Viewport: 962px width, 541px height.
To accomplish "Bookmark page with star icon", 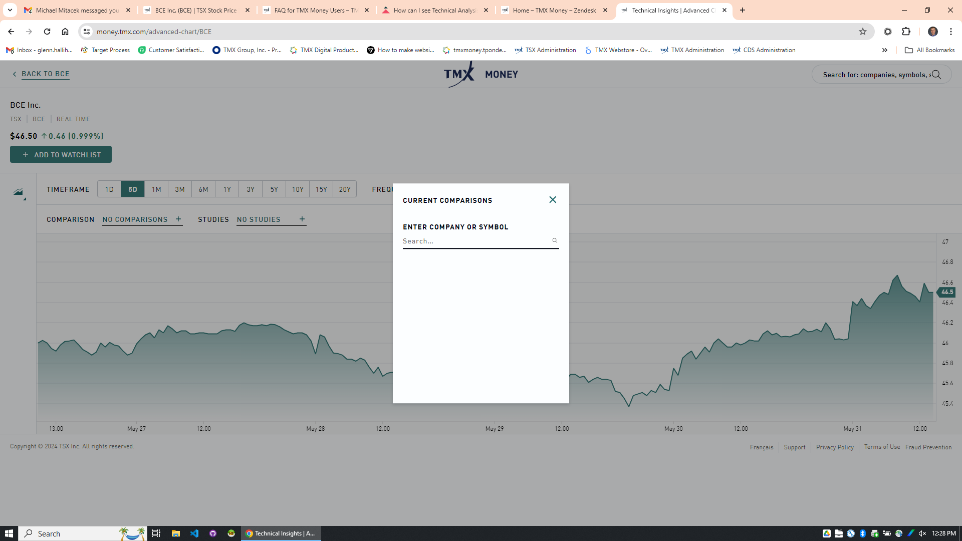I will (862, 32).
